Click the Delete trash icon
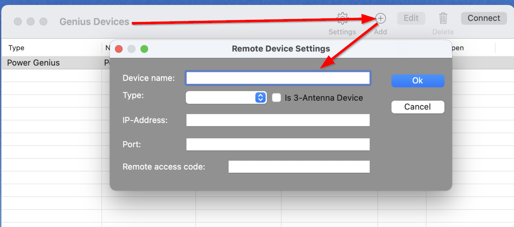514x227 pixels. point(443,18)
